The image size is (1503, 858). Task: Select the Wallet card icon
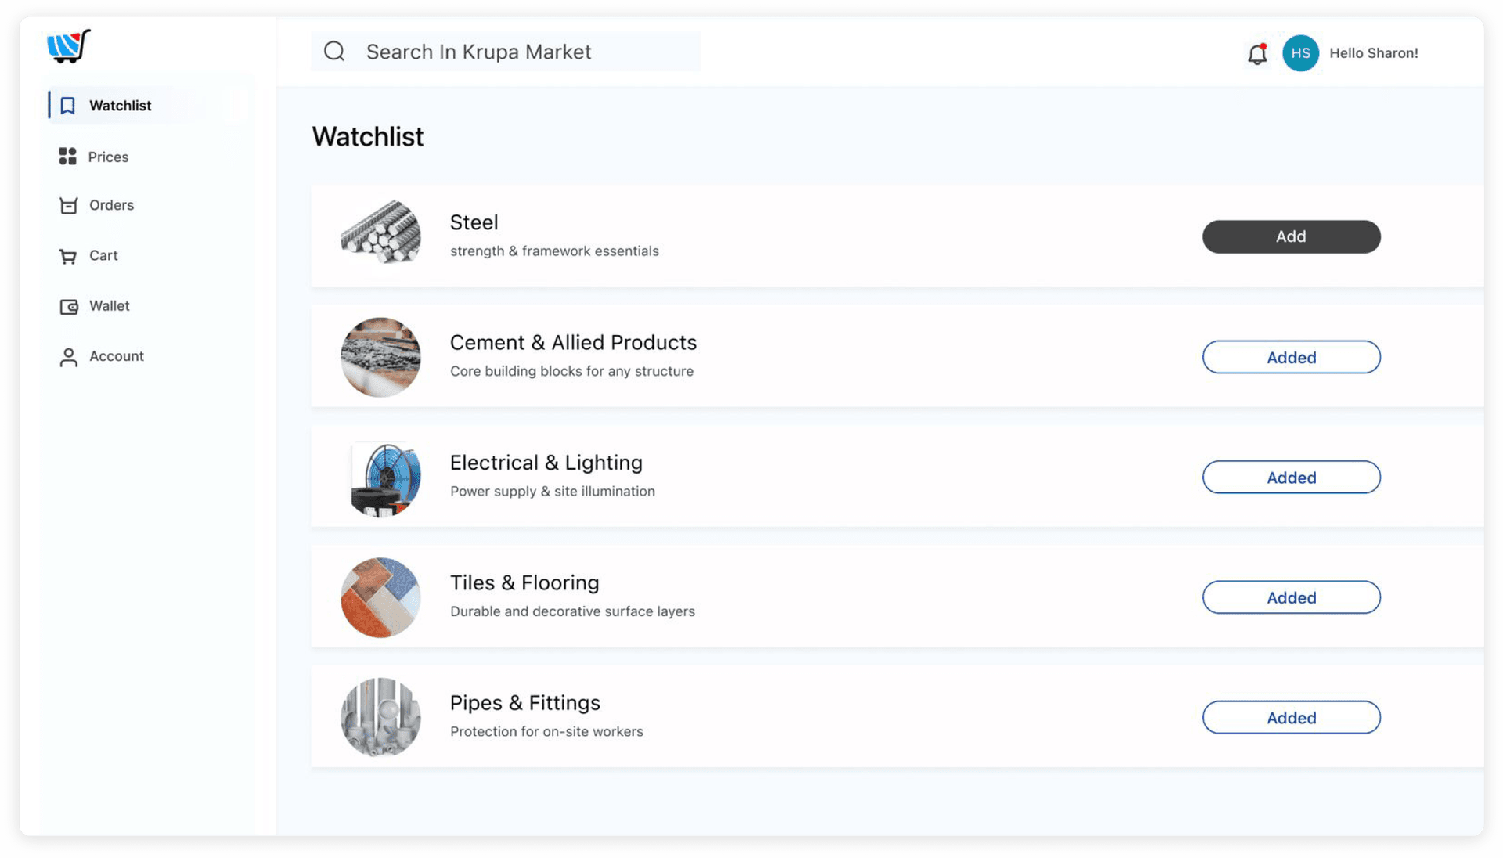68,305
